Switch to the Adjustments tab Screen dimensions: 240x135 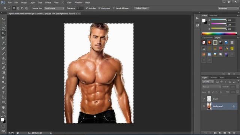(x=207, y=37)
